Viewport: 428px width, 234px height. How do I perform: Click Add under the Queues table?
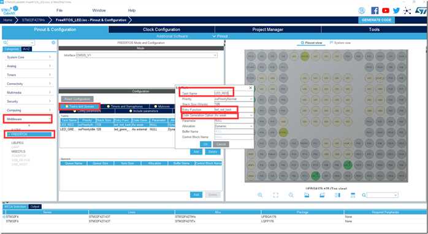(x=196, y=195)
